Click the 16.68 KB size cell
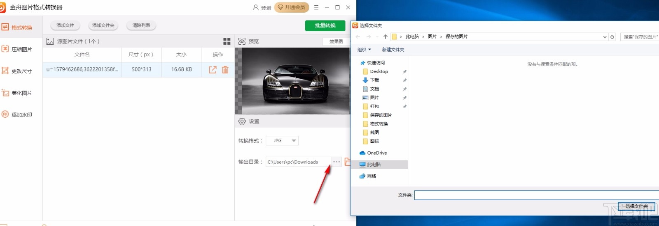Screen dimensions: 659x226 [x=182, y=69]
